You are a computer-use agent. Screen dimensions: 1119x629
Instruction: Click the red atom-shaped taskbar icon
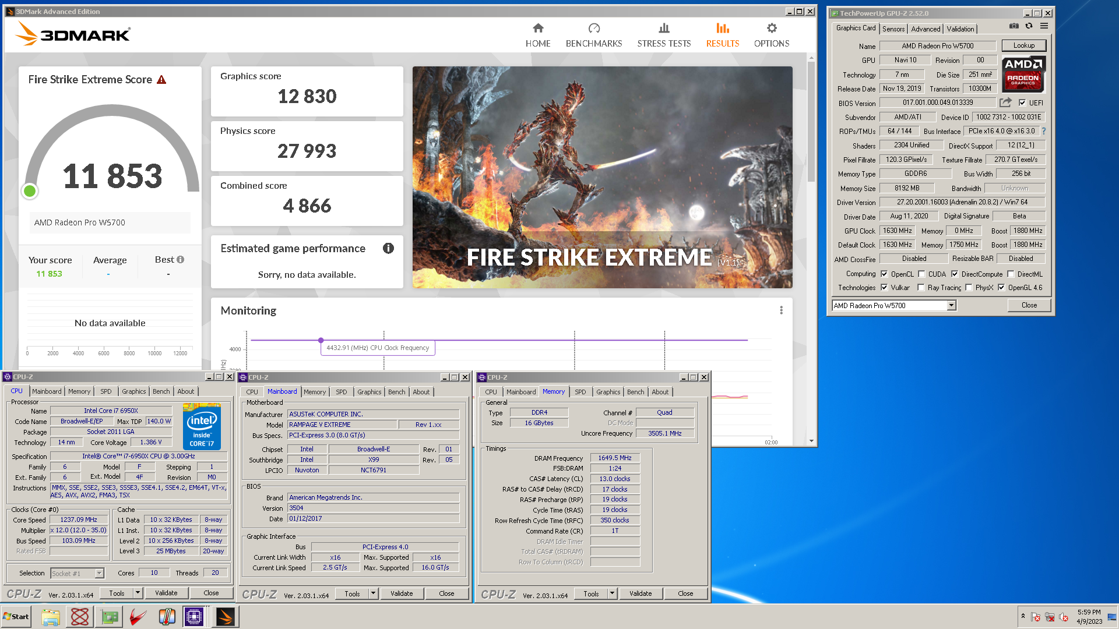[80, 617]
